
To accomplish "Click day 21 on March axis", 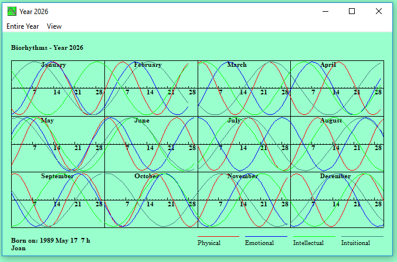I will coord(264,92).
